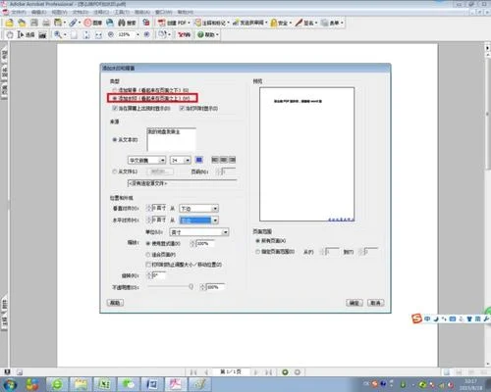The width and height of the screenshot is (491, 392).
Task: Select the 添加背景 (add background) radio option
Action: (x=115, y=89)
